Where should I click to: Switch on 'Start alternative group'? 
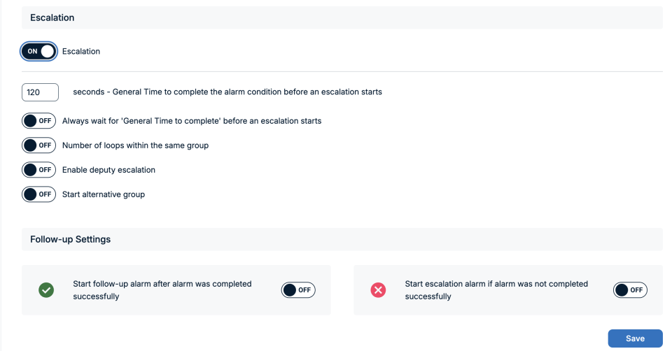point(38,194)
